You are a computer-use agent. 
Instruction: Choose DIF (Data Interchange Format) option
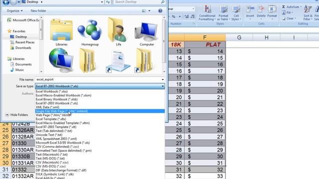point(100,170)
